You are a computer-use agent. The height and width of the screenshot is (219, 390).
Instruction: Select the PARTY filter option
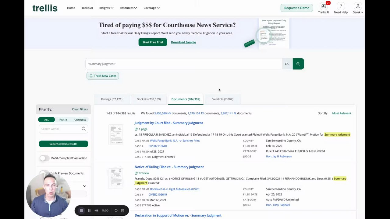tap(63, 120)
